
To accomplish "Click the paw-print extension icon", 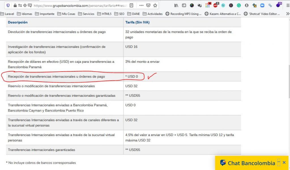I will (200, 6).
